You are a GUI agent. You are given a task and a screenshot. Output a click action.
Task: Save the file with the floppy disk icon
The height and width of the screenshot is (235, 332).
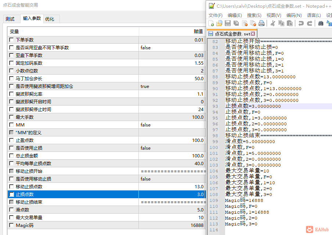[x=228, y=23]
